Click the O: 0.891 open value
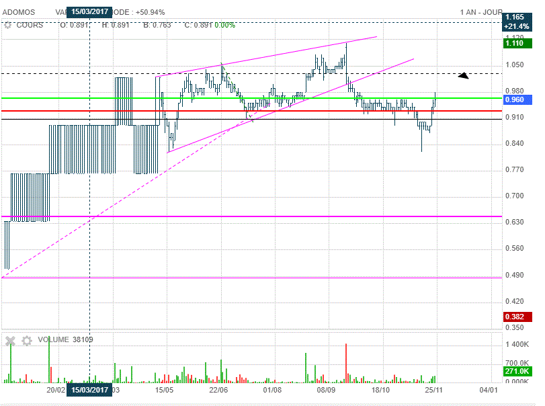 74,25
